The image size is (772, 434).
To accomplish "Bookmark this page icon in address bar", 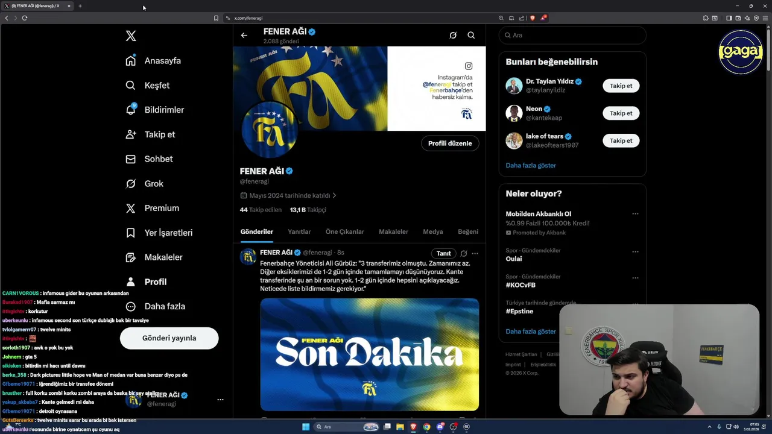I will (x=216, y=18).
